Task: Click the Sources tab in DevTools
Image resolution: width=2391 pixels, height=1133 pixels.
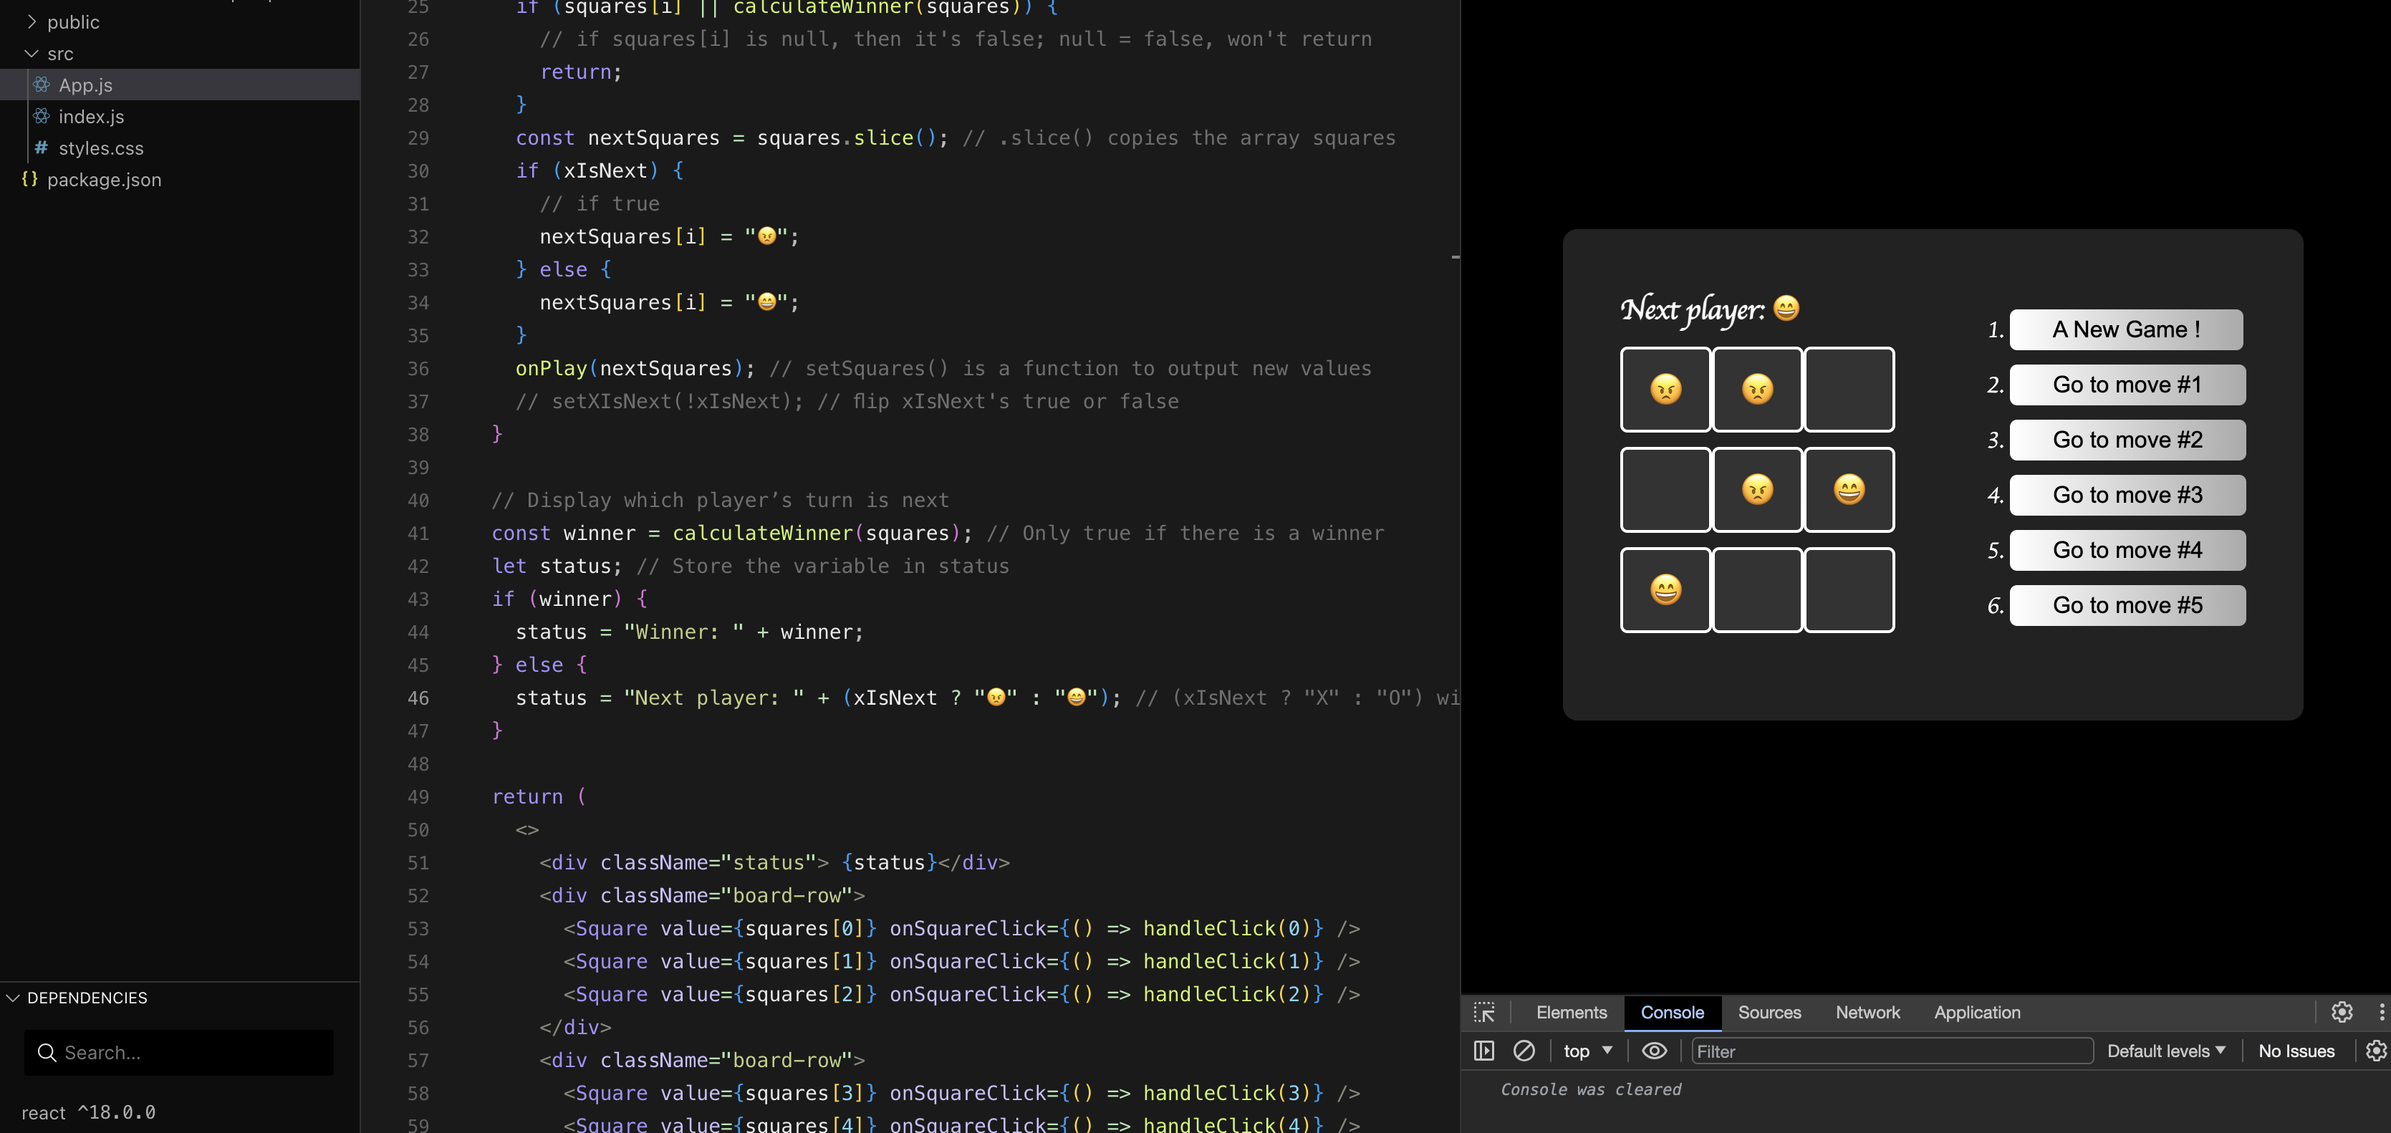Action: (x=1769, y=1011)
